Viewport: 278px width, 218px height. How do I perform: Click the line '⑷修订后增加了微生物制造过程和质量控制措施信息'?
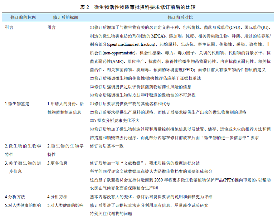click(180, 129)
